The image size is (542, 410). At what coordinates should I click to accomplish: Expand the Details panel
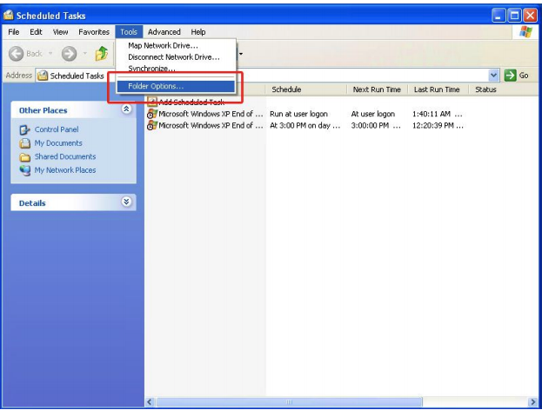pos(126,202)
